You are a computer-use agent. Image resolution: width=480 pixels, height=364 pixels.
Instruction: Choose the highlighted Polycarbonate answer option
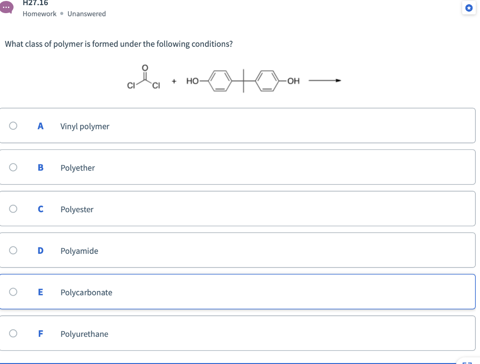(x=86, y=292)
